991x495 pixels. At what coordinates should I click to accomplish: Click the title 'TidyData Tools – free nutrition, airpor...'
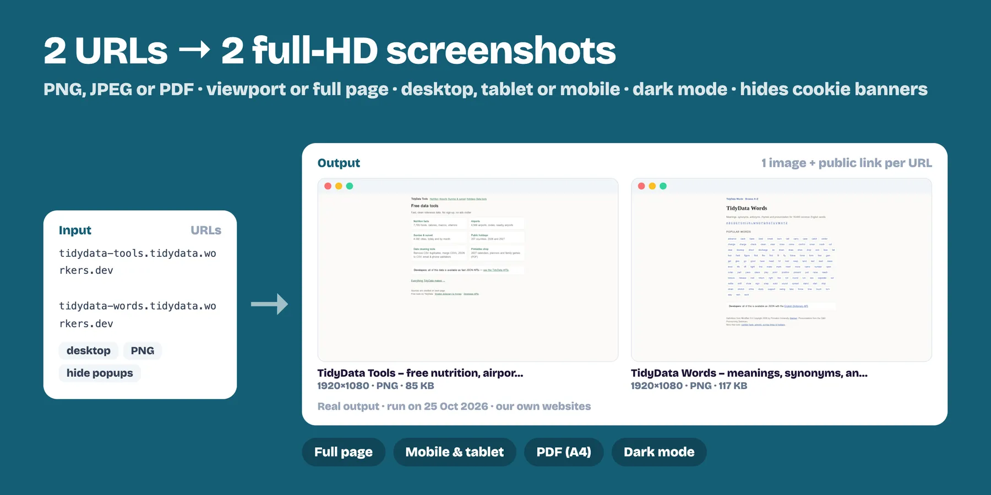click(420, 373)
